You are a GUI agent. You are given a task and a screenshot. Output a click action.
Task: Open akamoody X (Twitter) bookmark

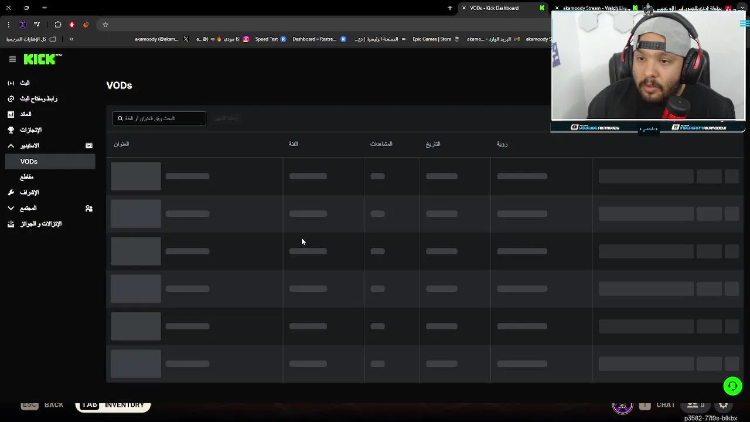pos(162,39)
